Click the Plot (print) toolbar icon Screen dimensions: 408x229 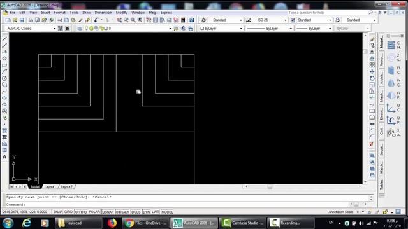coord(31,20)
